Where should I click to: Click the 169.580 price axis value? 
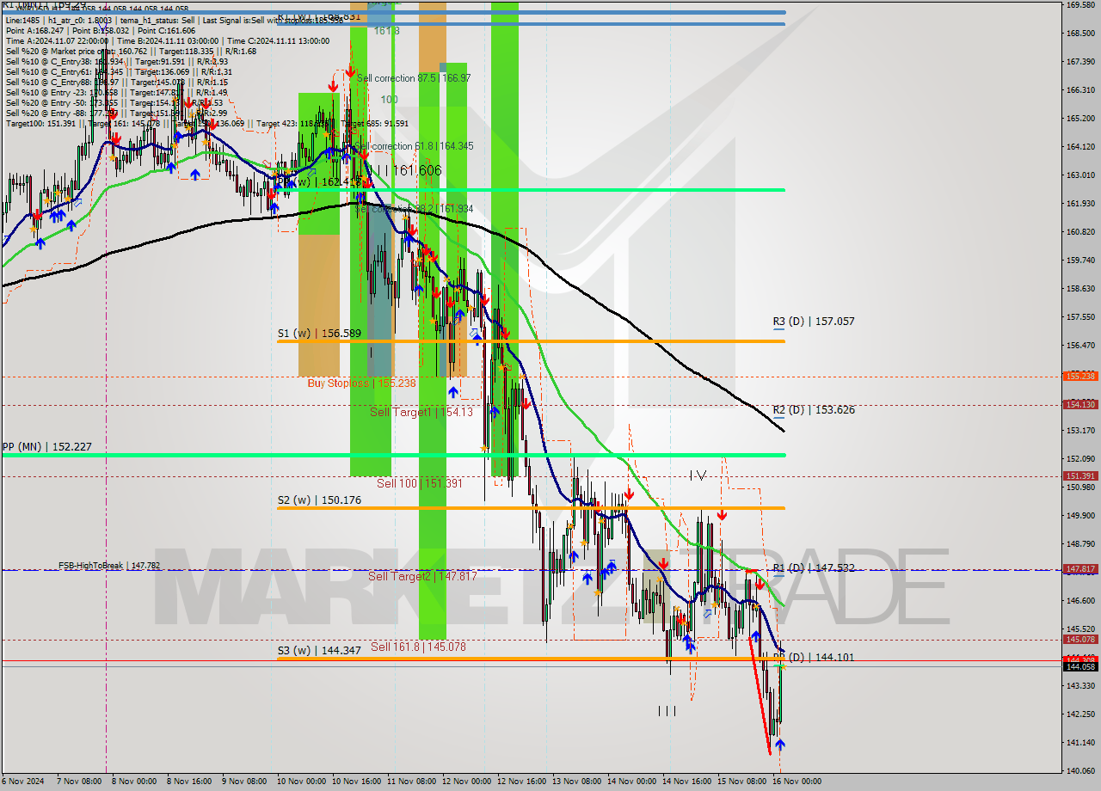1080,5
